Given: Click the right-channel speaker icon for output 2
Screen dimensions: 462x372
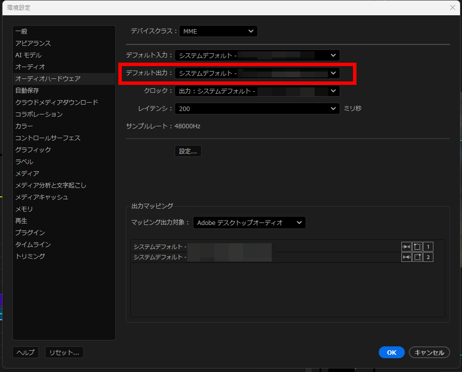Looking at the screenshot, I should point(406,257).
